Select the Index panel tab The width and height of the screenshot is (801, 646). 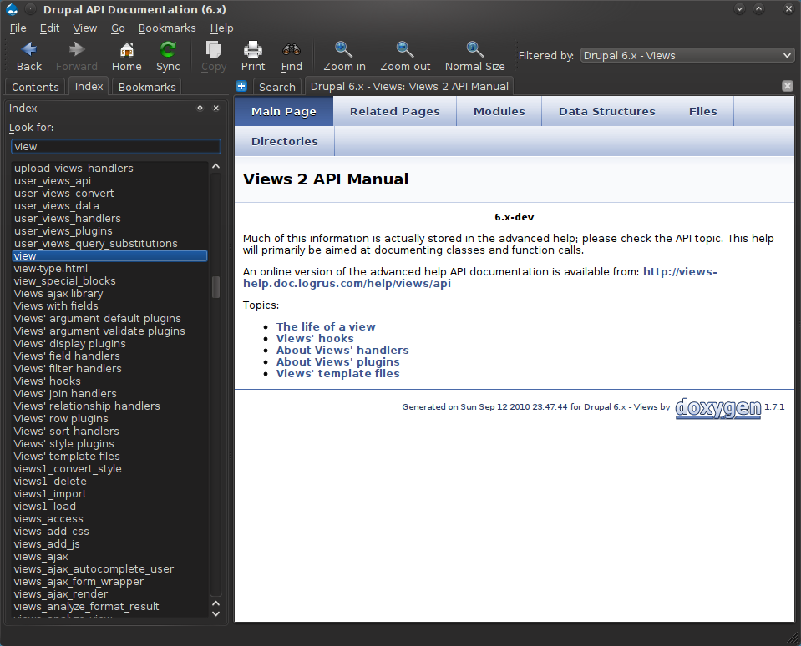[89, 86]
